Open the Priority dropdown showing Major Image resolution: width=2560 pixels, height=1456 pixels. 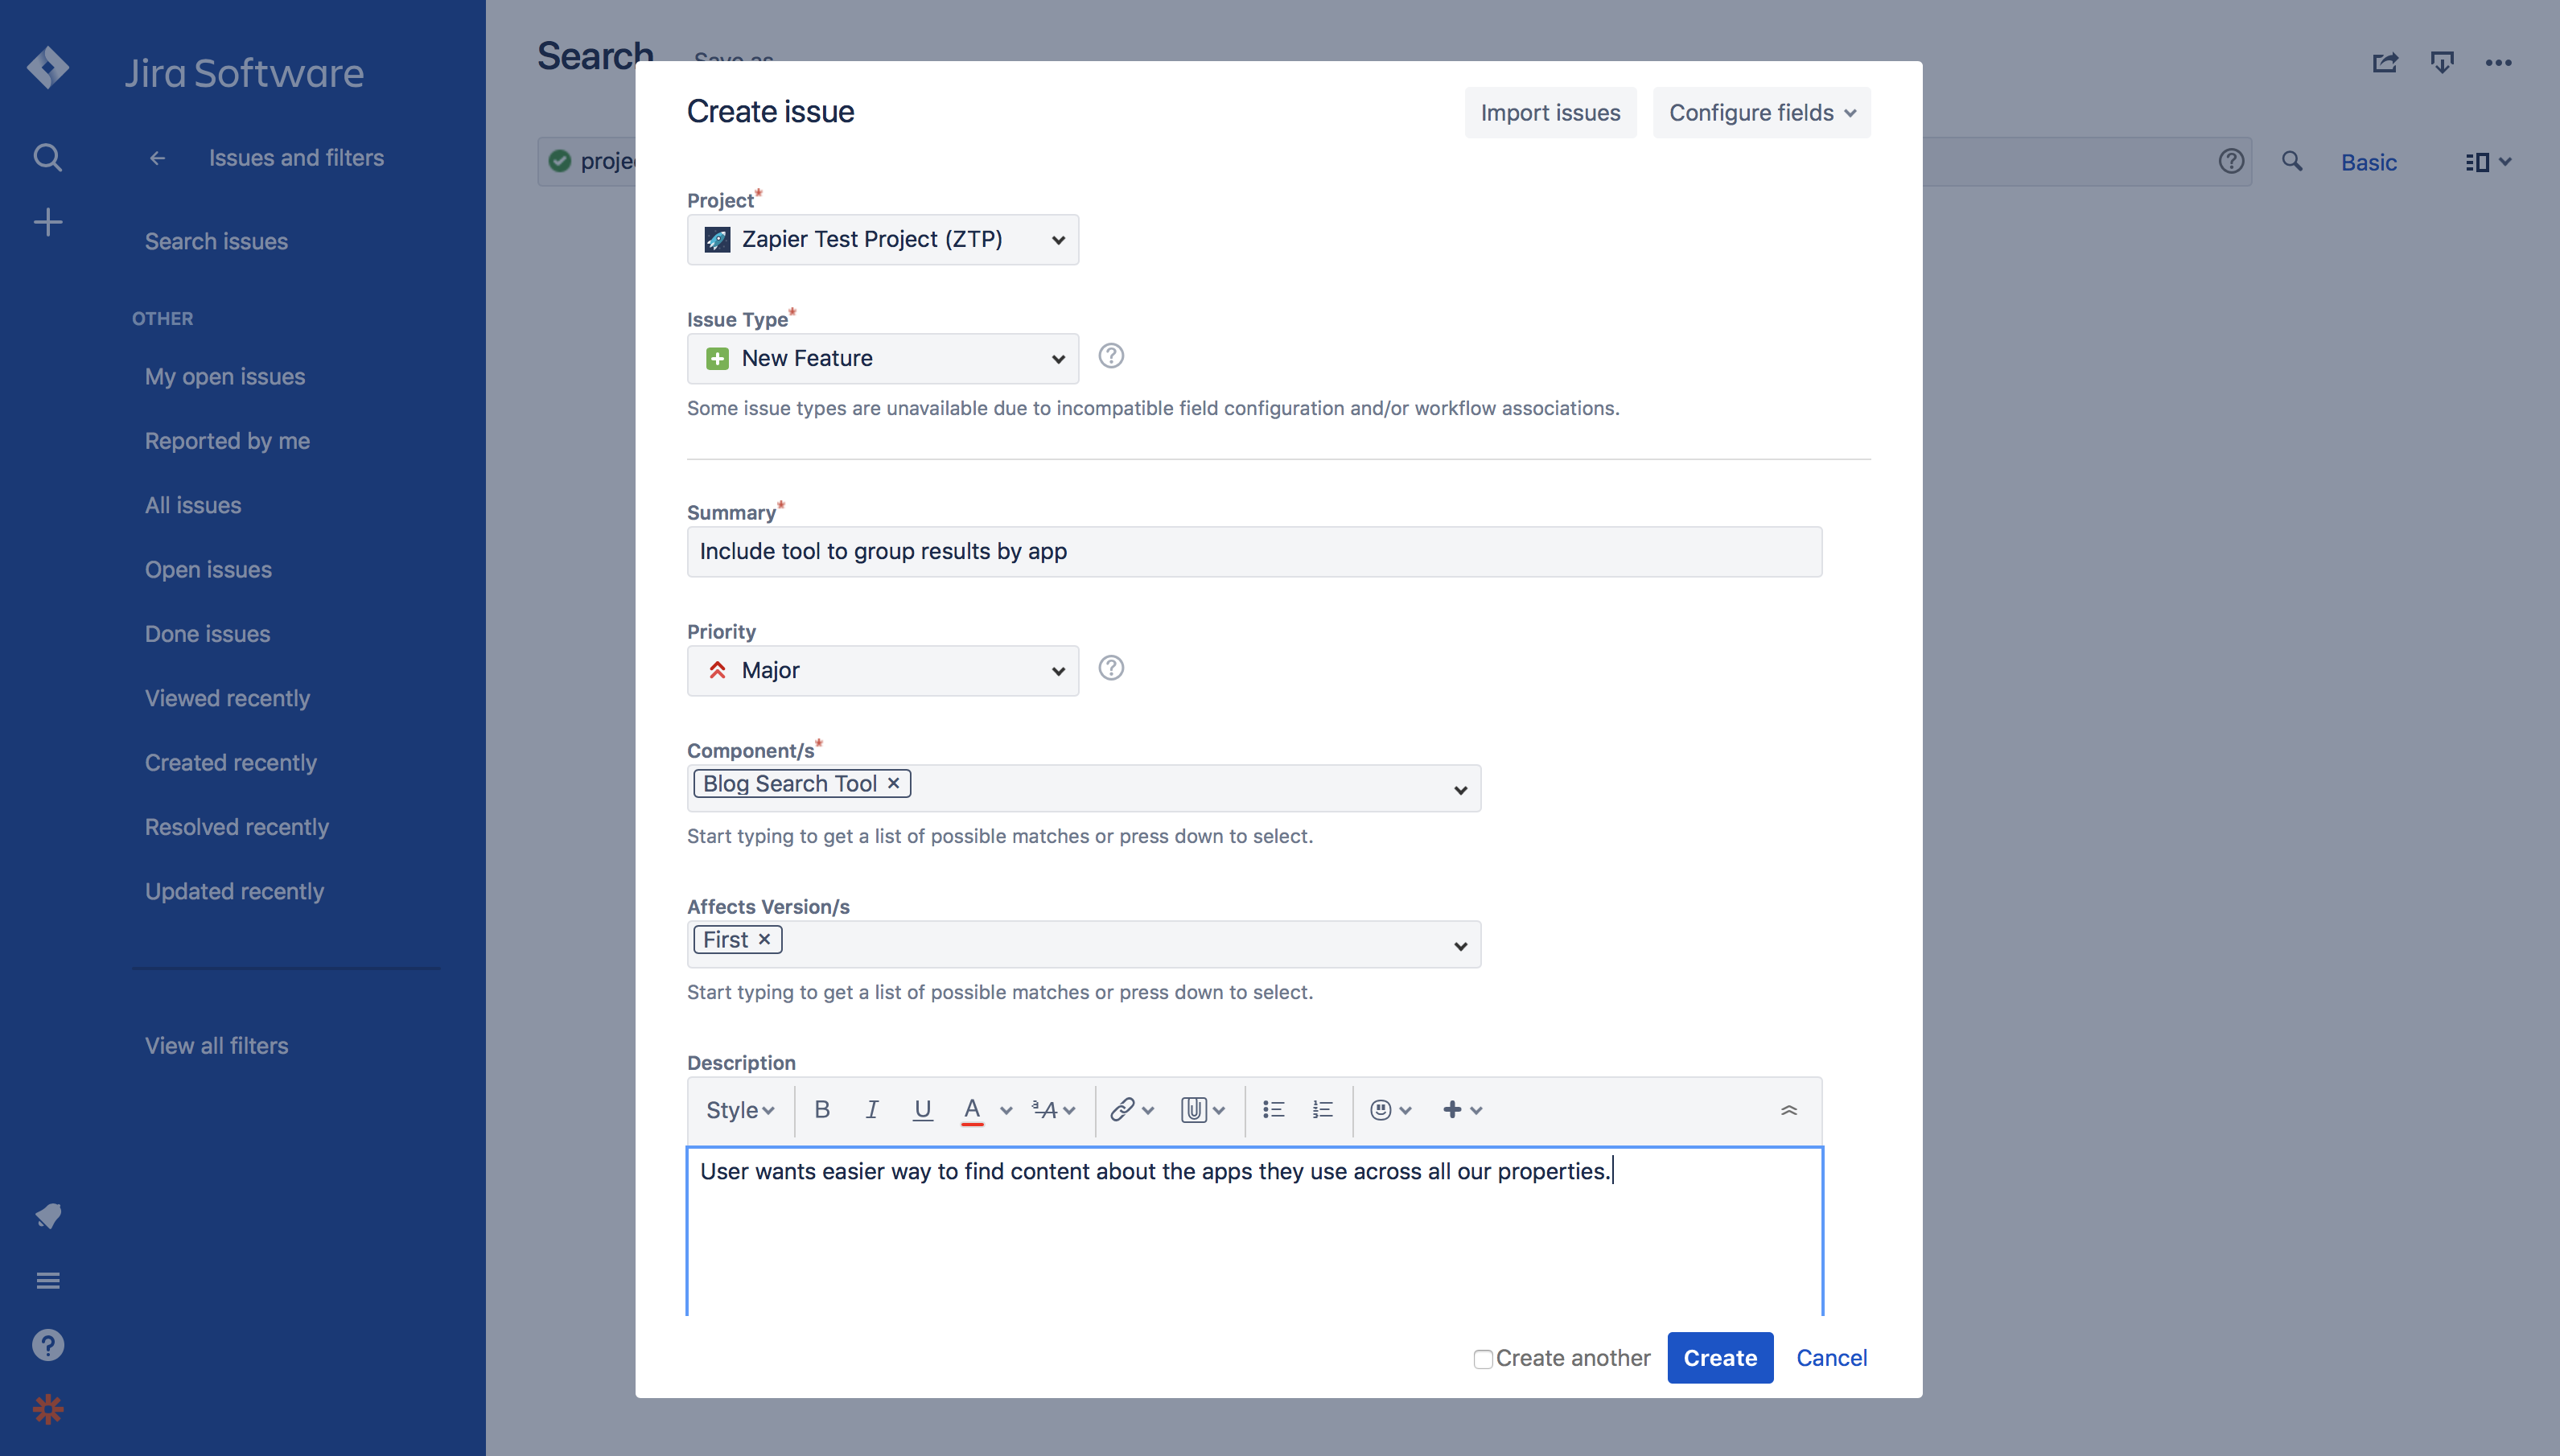pyautogui.click(x=882, y=670)
